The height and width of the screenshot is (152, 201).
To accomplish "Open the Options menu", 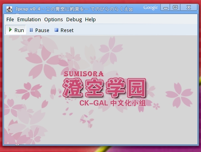I will (x=53, y=20).
